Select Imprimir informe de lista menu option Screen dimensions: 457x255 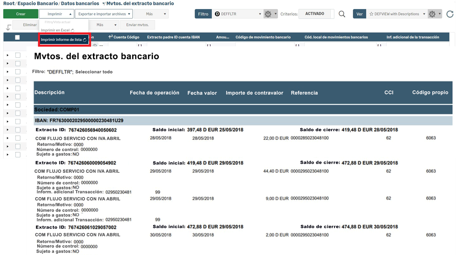coord(64,40)
